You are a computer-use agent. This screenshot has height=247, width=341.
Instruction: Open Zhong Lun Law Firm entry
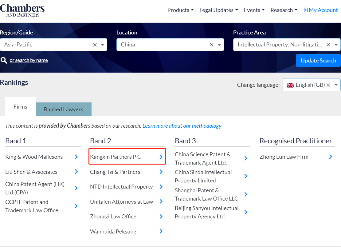click(x=284, y=157)
